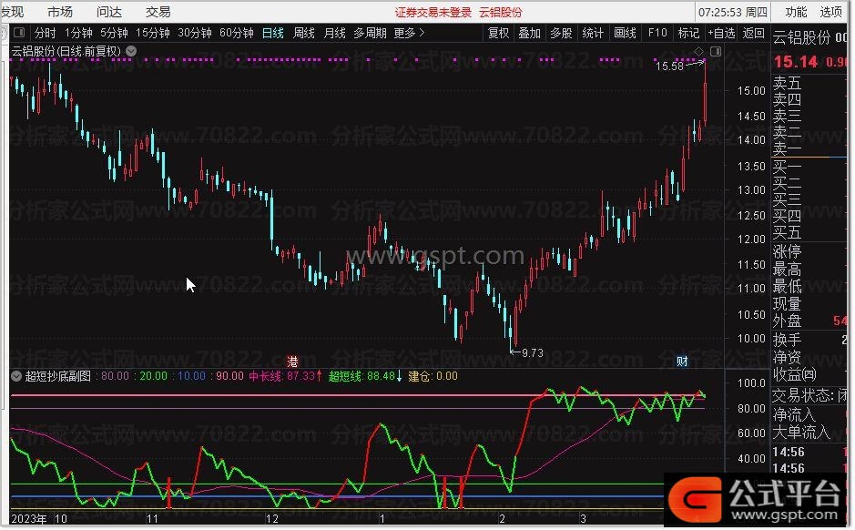Click the 15.14 current price

796,62
